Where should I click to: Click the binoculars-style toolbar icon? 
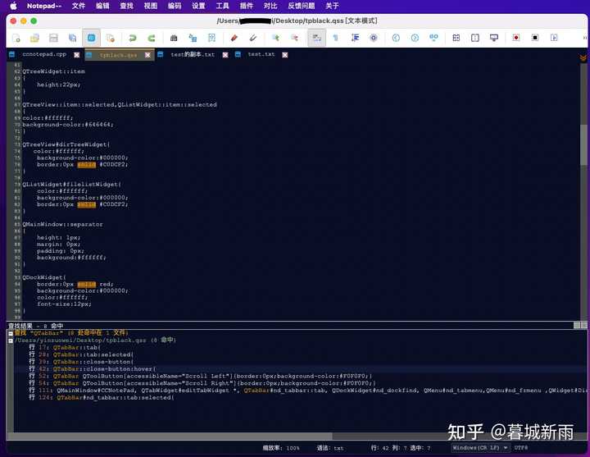433,38
